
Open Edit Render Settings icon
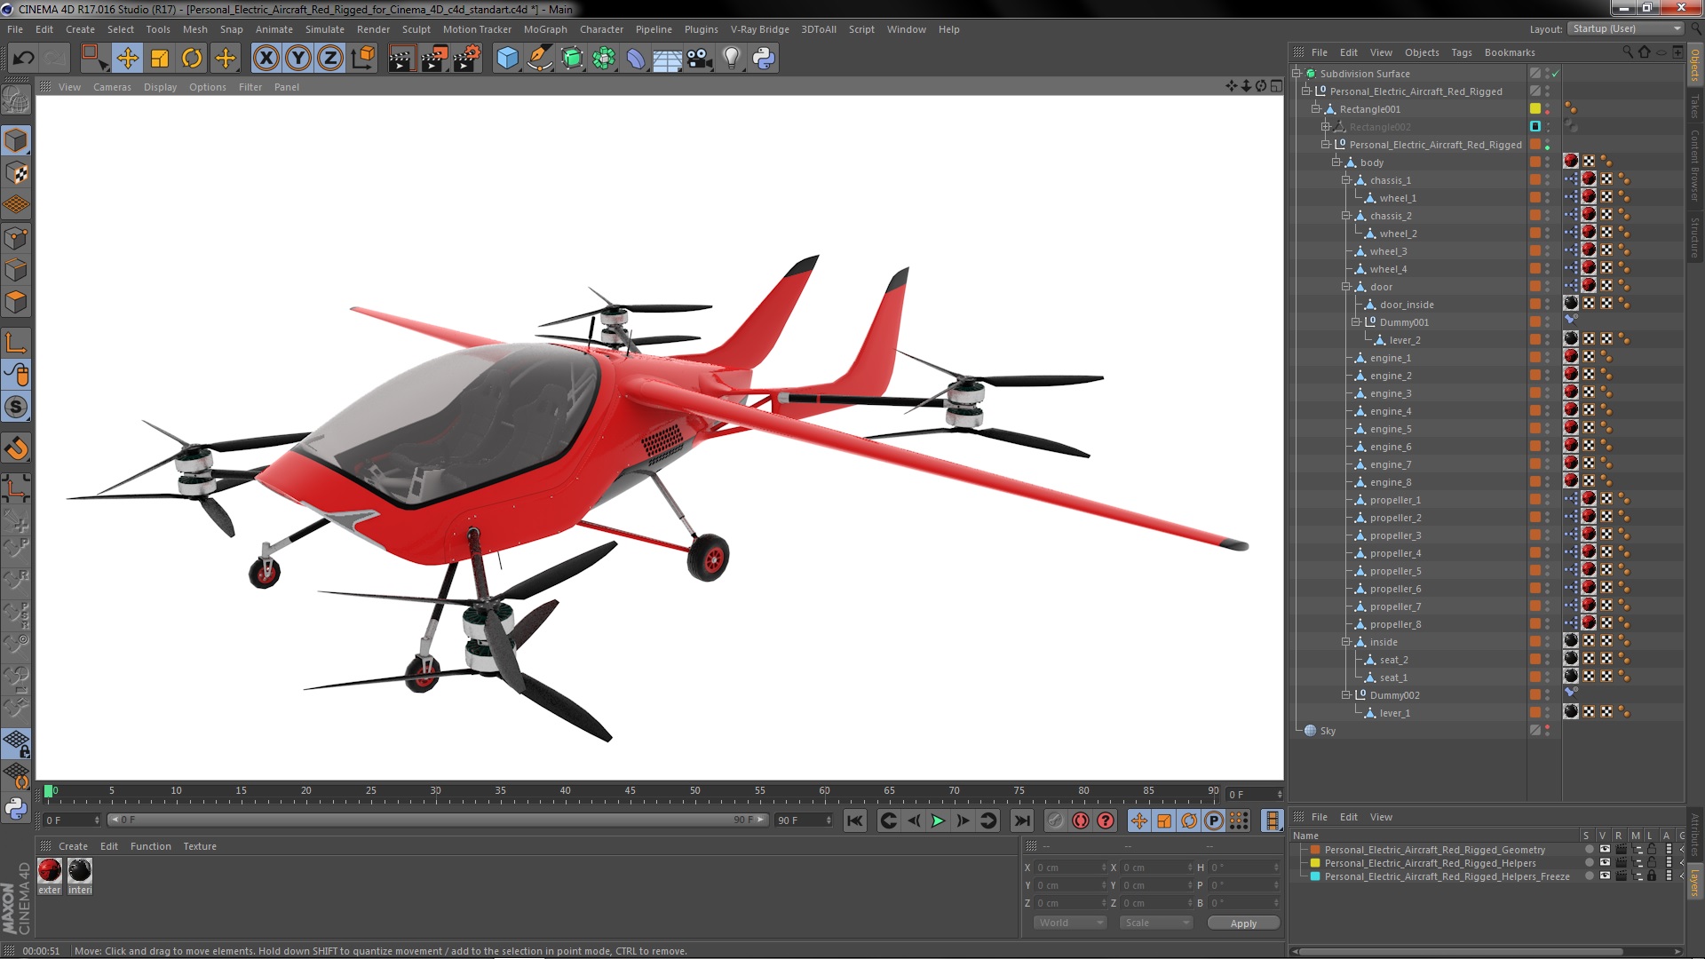pyautogui.click(x=467, y=59)
